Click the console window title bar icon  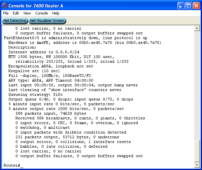pyautogui.click(x=5, y=5)
